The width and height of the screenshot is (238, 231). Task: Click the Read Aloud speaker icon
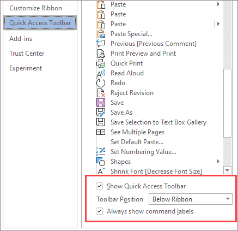[101, 73]
